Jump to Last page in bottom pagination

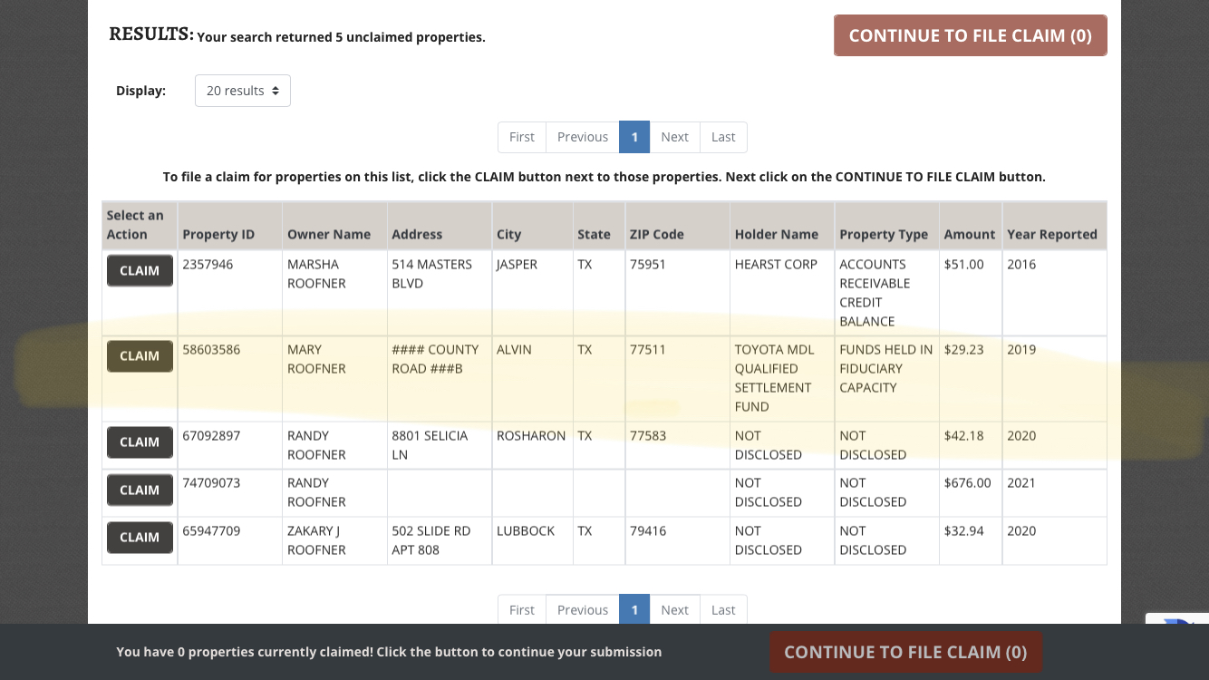723,609
